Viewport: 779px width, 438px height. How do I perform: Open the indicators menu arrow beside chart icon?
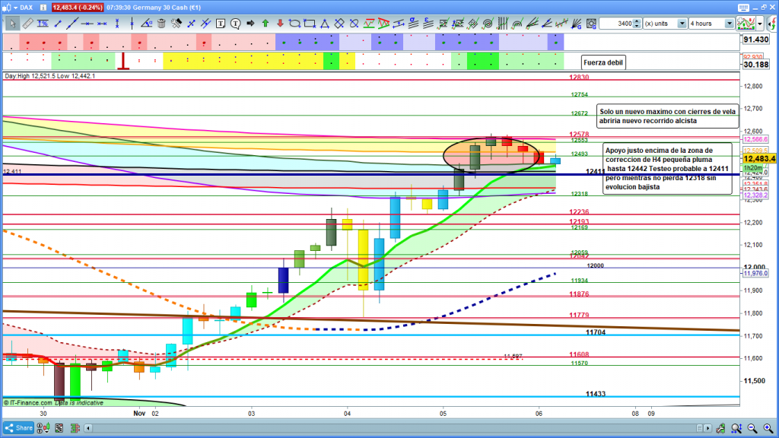point(762,24)
